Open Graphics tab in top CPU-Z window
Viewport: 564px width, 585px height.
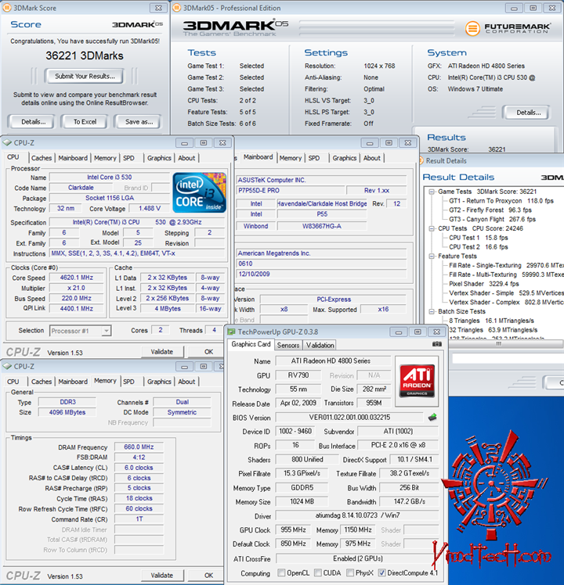(x=159, y=158)
